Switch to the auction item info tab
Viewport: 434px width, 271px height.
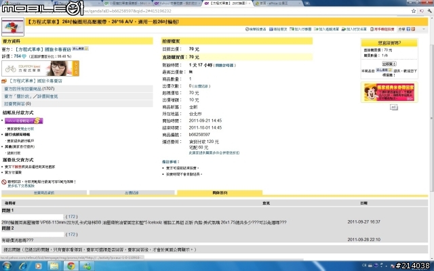[x=44, y=192]
